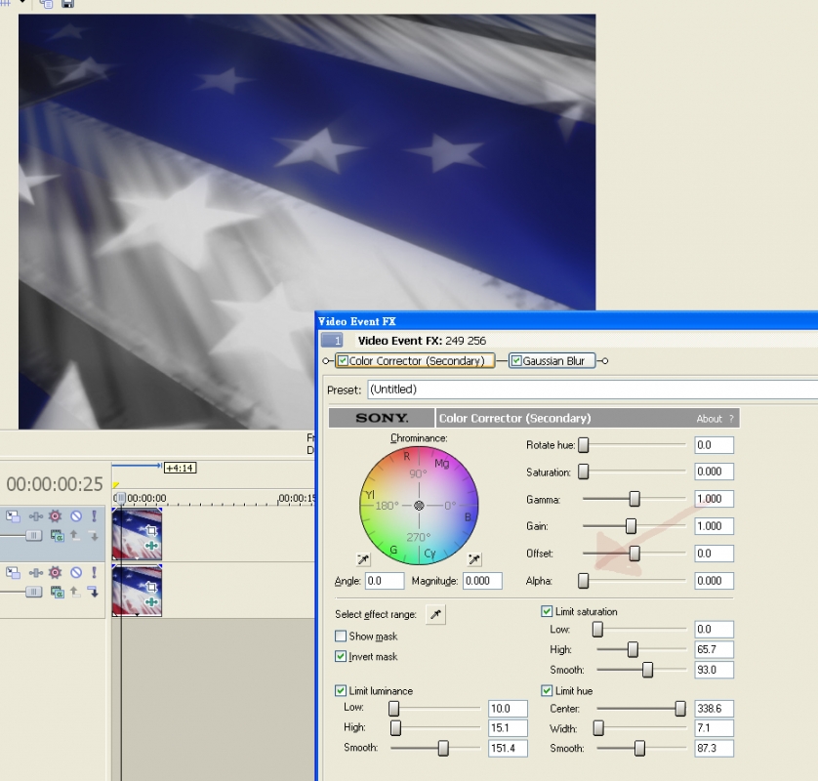Open Event Pan/Crop on the bottom clip
Viewport: 818px width, 781px height.
point(151,587)
